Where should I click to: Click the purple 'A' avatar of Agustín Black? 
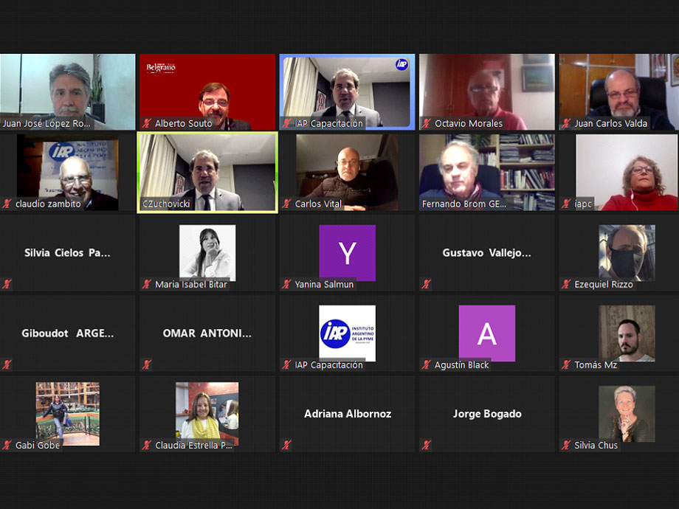pyautogui.click(x=486, y=333)
